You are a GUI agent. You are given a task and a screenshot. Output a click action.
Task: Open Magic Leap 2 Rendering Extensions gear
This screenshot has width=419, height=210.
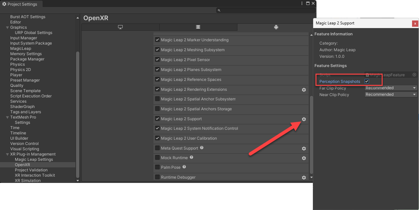point(304,90)
